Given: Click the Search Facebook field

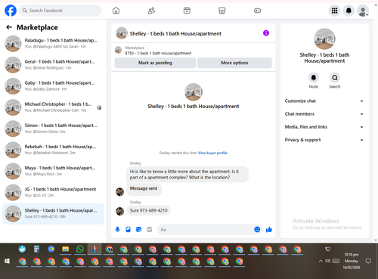Looking at the screenshot, I should [x=60, y=11].
